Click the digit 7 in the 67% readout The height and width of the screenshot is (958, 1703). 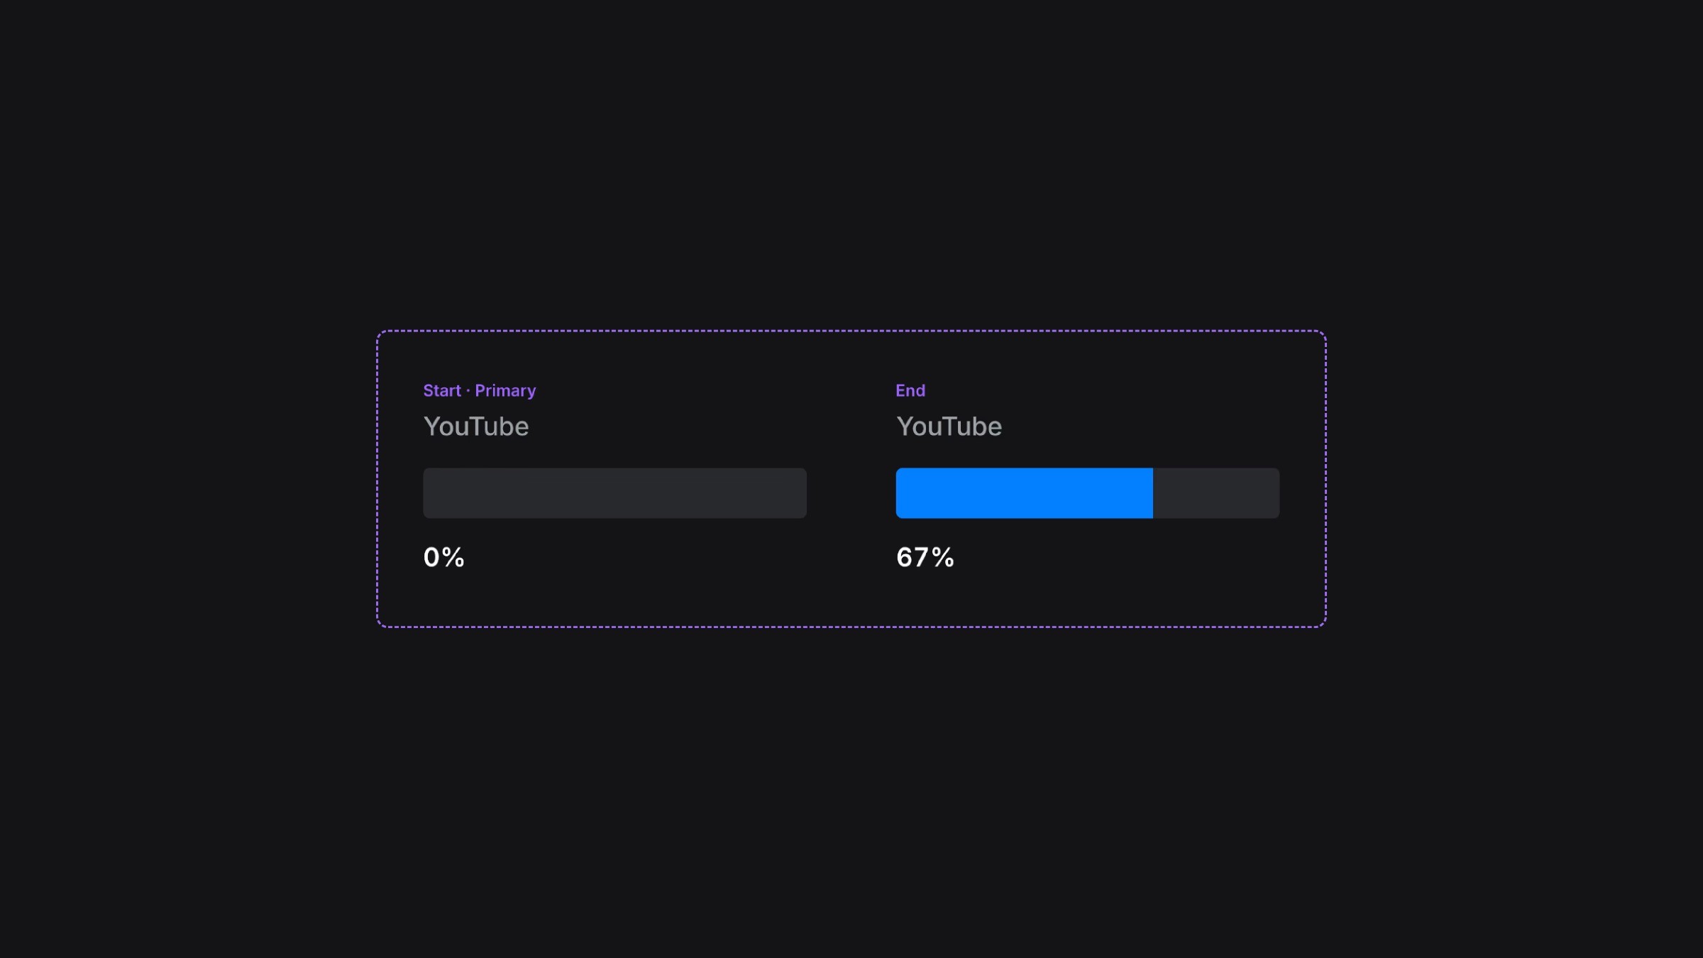coord(921,557)
